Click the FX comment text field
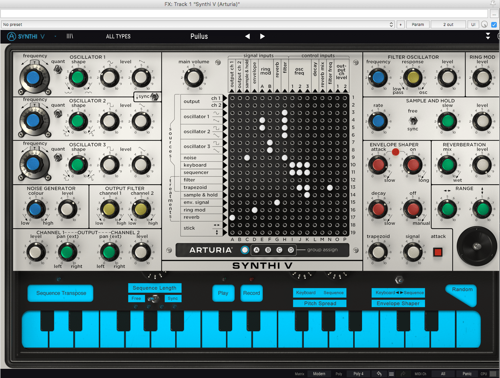This screenshot has height=378, width=500. click(245, 14)
